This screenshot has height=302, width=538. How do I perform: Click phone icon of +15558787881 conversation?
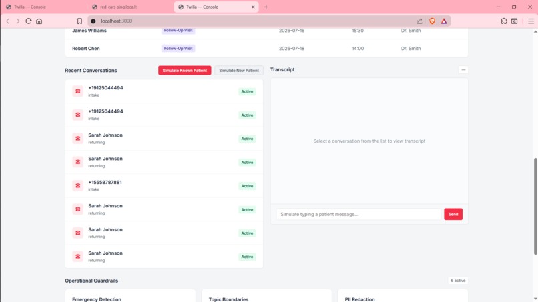[78, 185]
